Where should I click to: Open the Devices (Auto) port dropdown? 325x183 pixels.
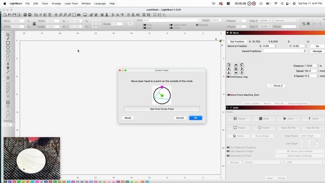coord(263,162)
